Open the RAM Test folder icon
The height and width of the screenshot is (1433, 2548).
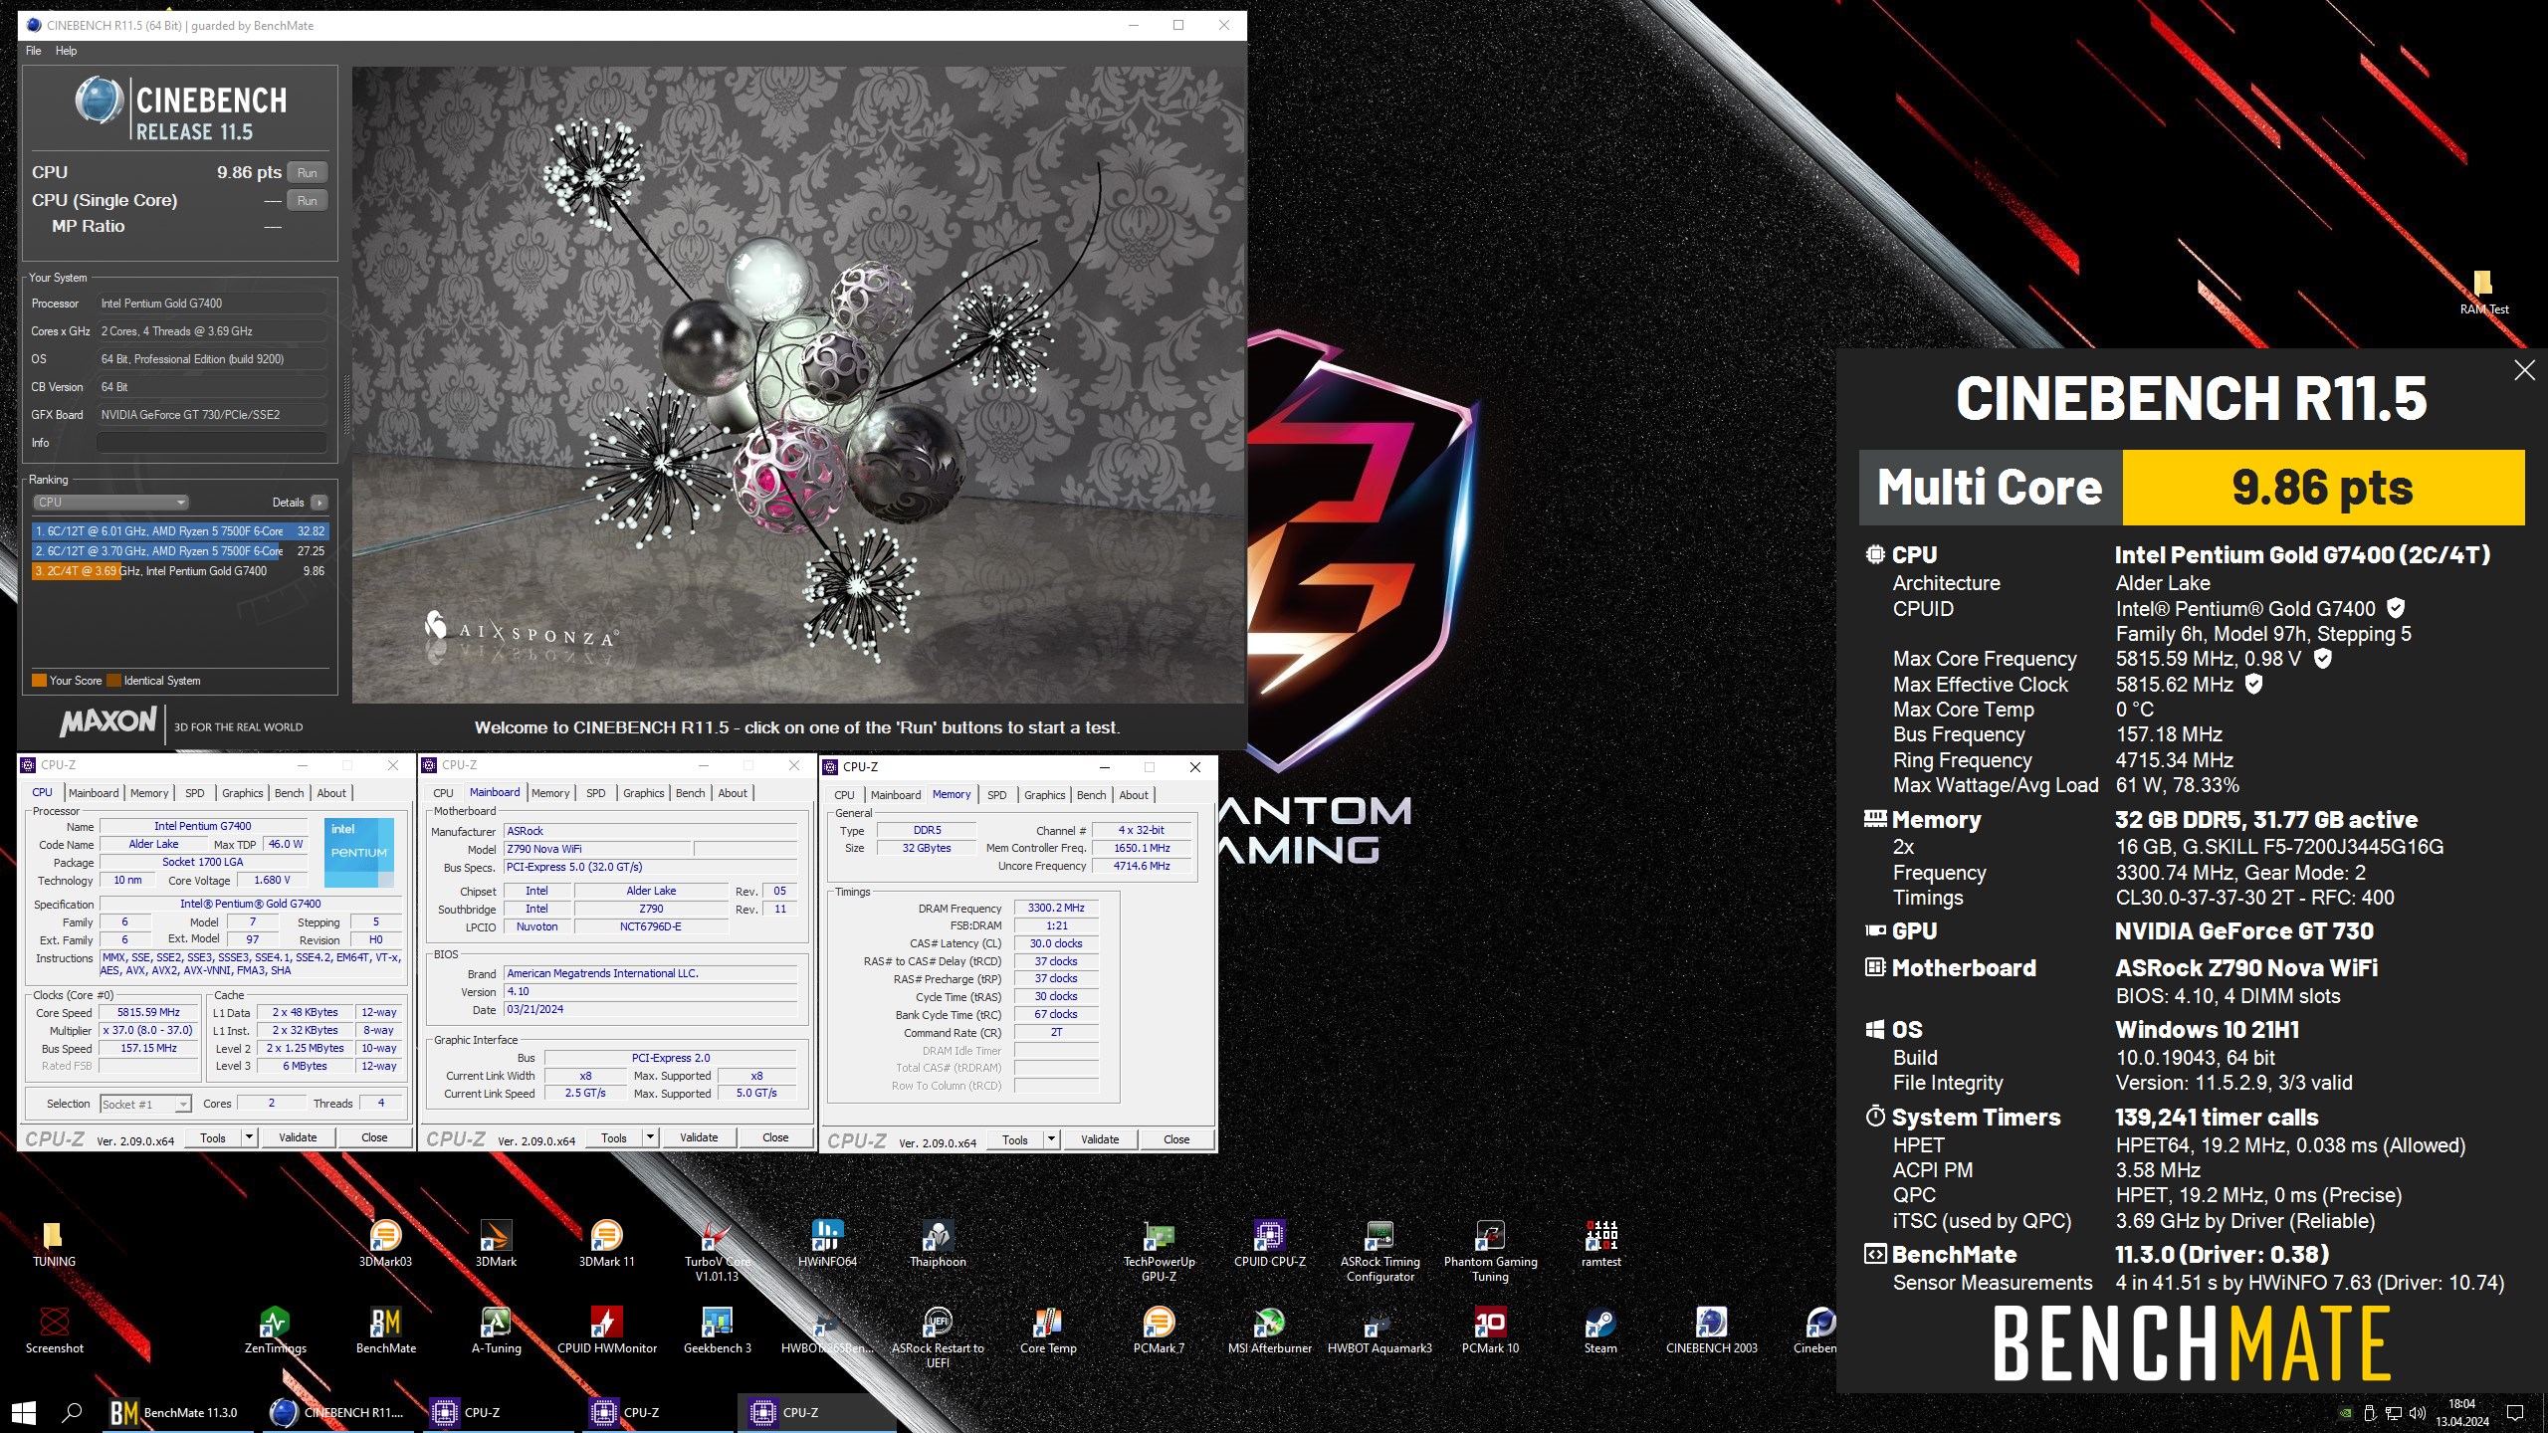tap(2483, 293)
